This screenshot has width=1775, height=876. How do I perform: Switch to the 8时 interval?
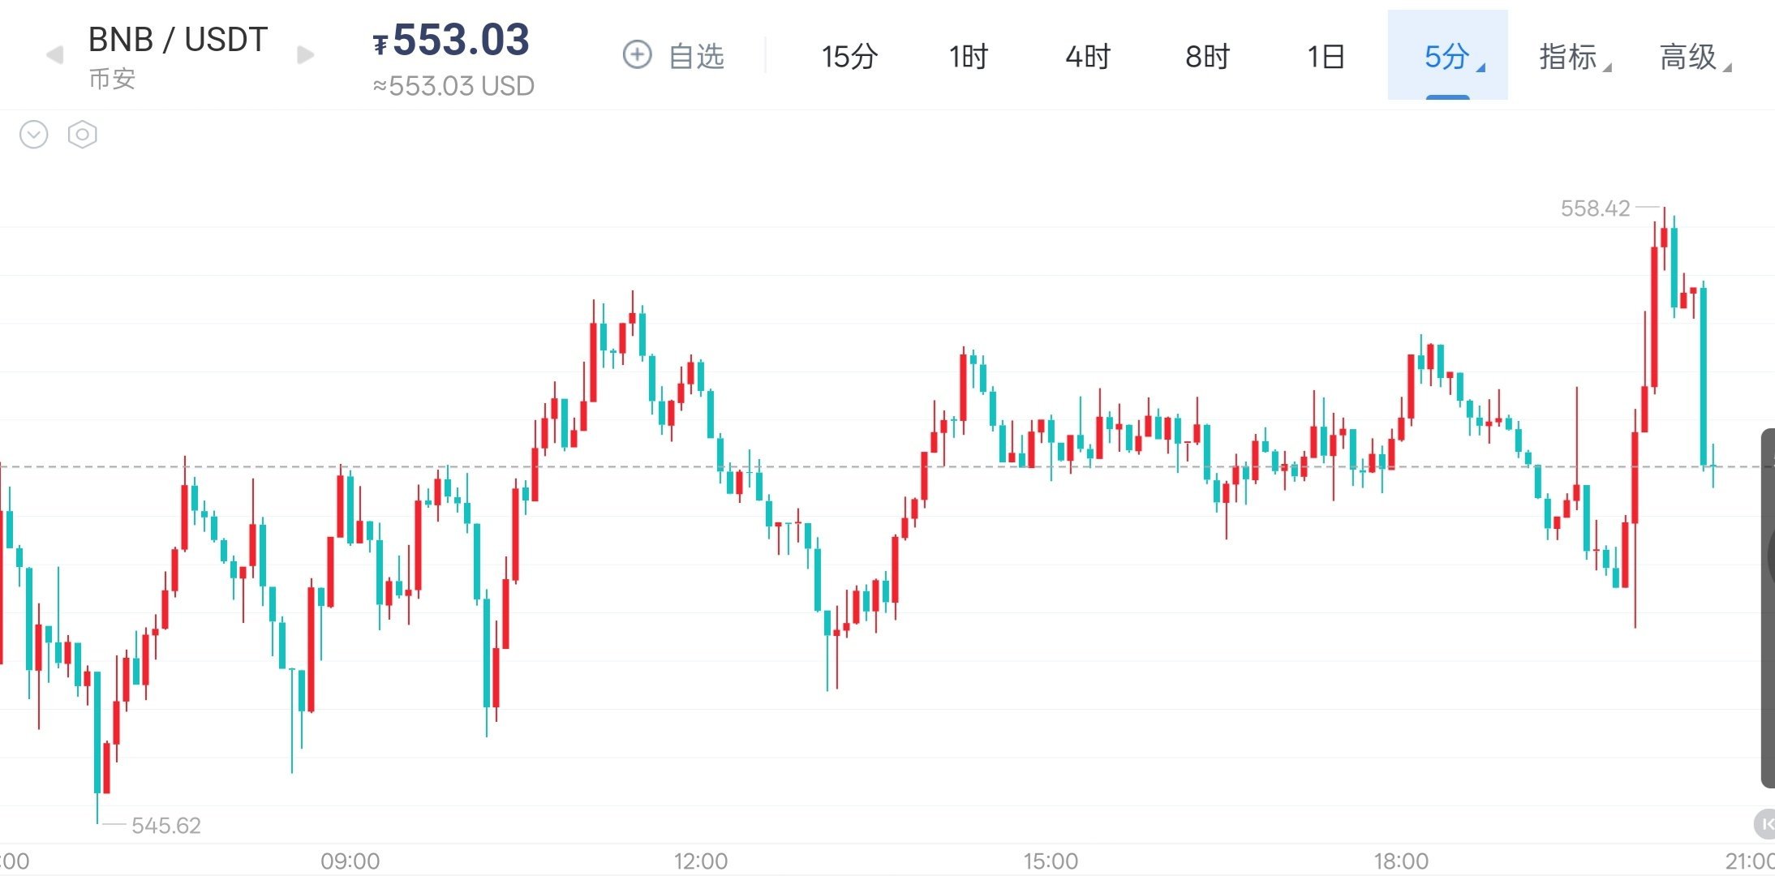tap(1207, 57)
